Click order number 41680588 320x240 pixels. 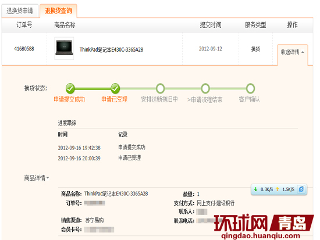pyautogui.click(x=24, y=49)
